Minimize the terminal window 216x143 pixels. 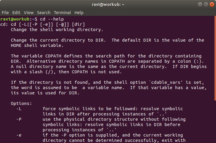click(x=196, y=4)
